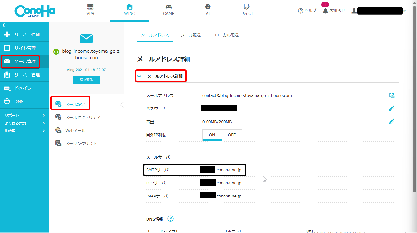Switch to the メール転送 tab

click(191, 35)
